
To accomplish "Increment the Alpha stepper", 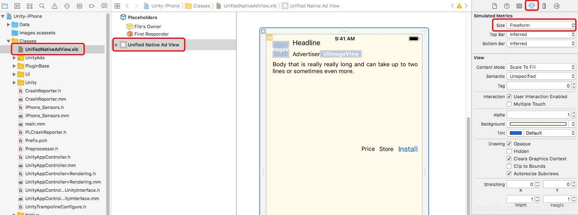I will pos(574,113).
